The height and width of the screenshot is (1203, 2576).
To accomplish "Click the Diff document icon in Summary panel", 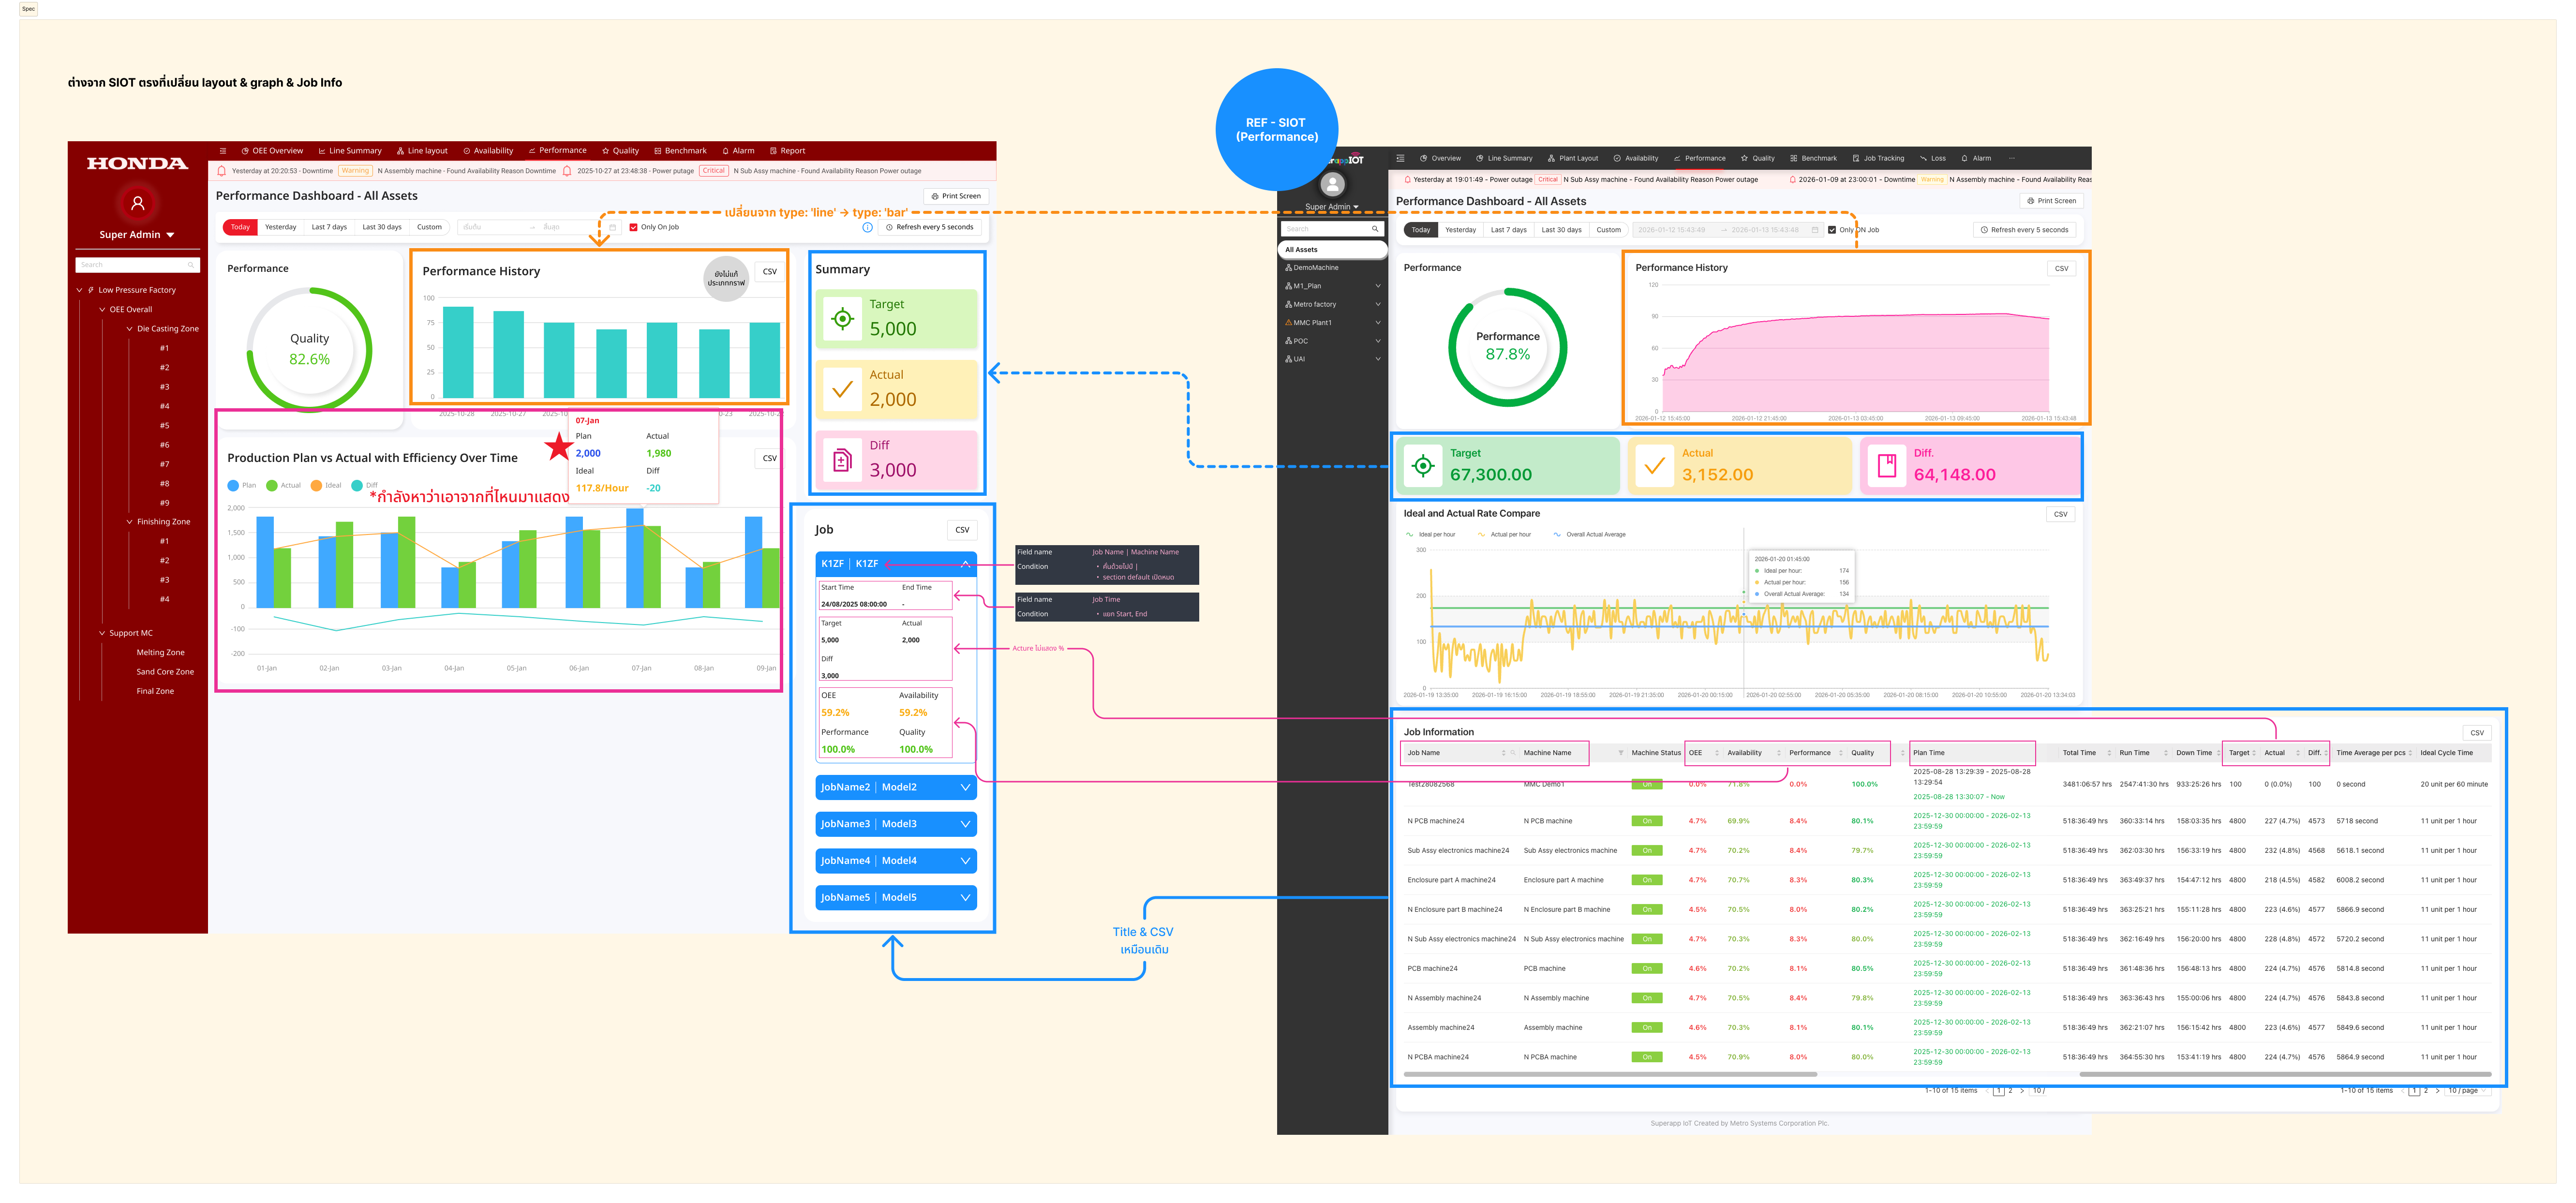I will 842,460.
